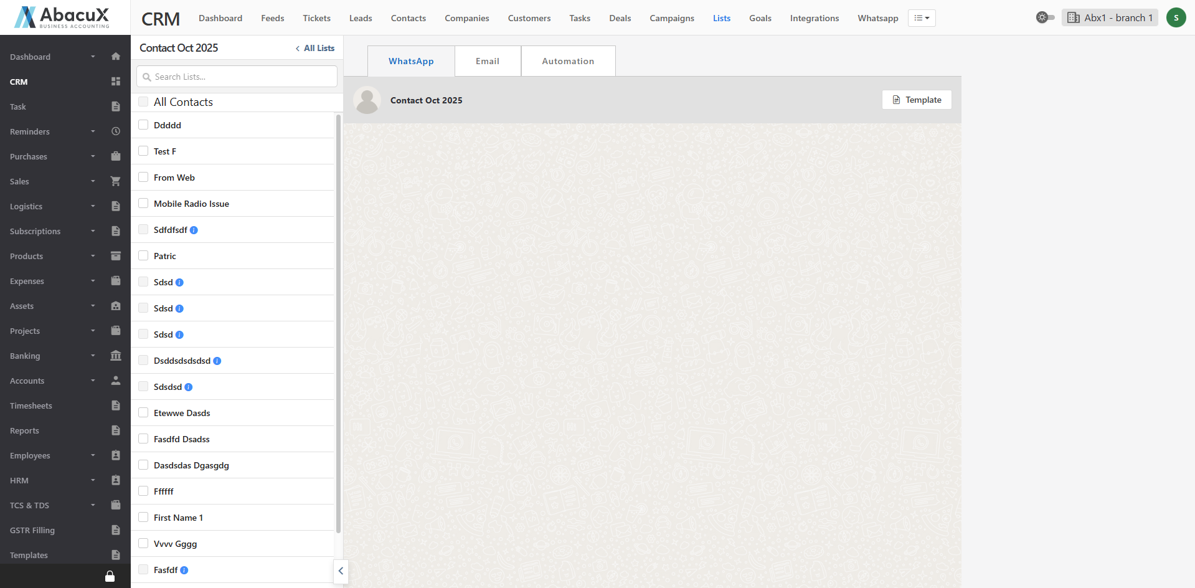The image size is (1195, 588).
Task: Tick the Patric contact checkbox
Action: [x=143, y=256]
